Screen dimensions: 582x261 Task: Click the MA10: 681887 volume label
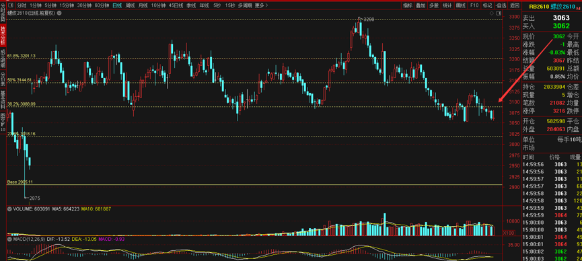point(96,209)
